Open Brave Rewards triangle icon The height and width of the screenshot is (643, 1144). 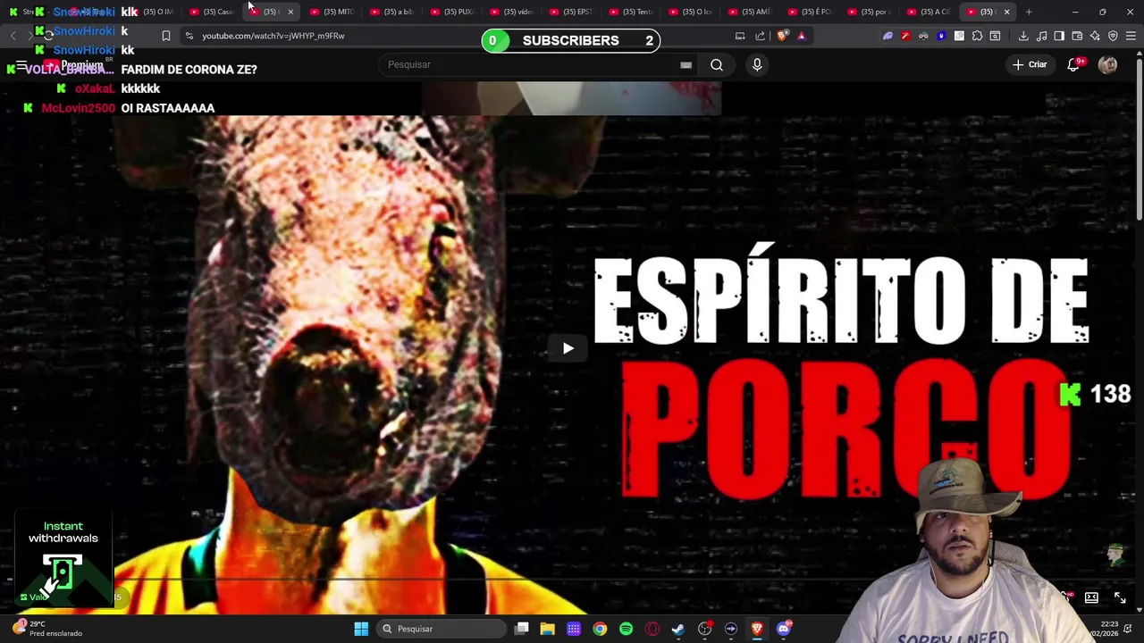click(x=802, y=36)
